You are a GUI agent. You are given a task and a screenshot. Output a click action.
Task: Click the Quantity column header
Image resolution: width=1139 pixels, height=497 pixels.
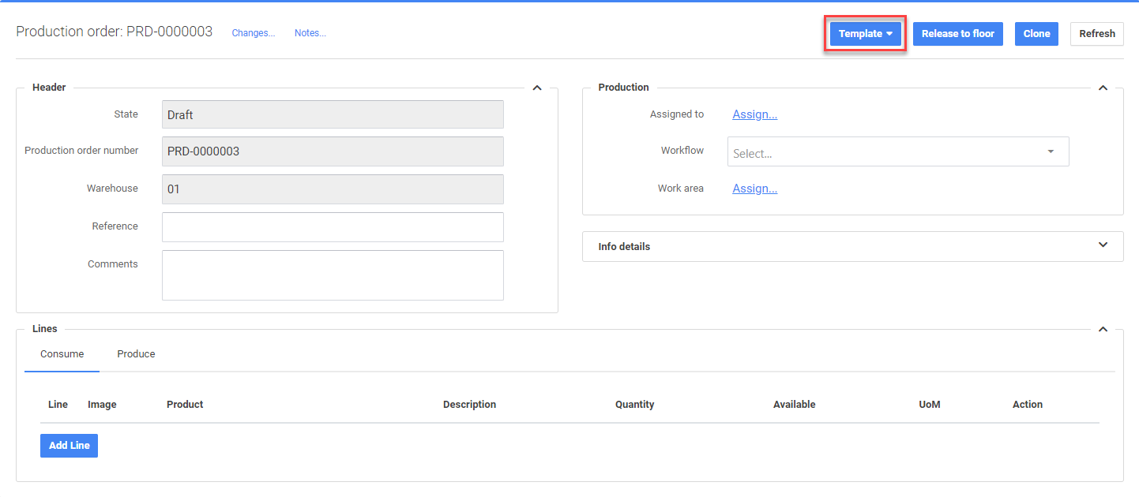(634, 405)
